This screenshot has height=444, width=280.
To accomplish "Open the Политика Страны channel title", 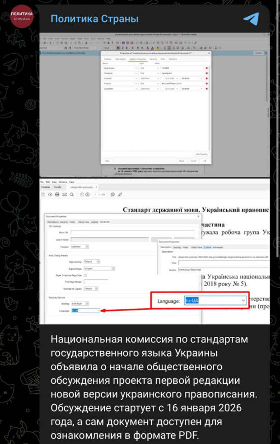I will click(94, 19).
